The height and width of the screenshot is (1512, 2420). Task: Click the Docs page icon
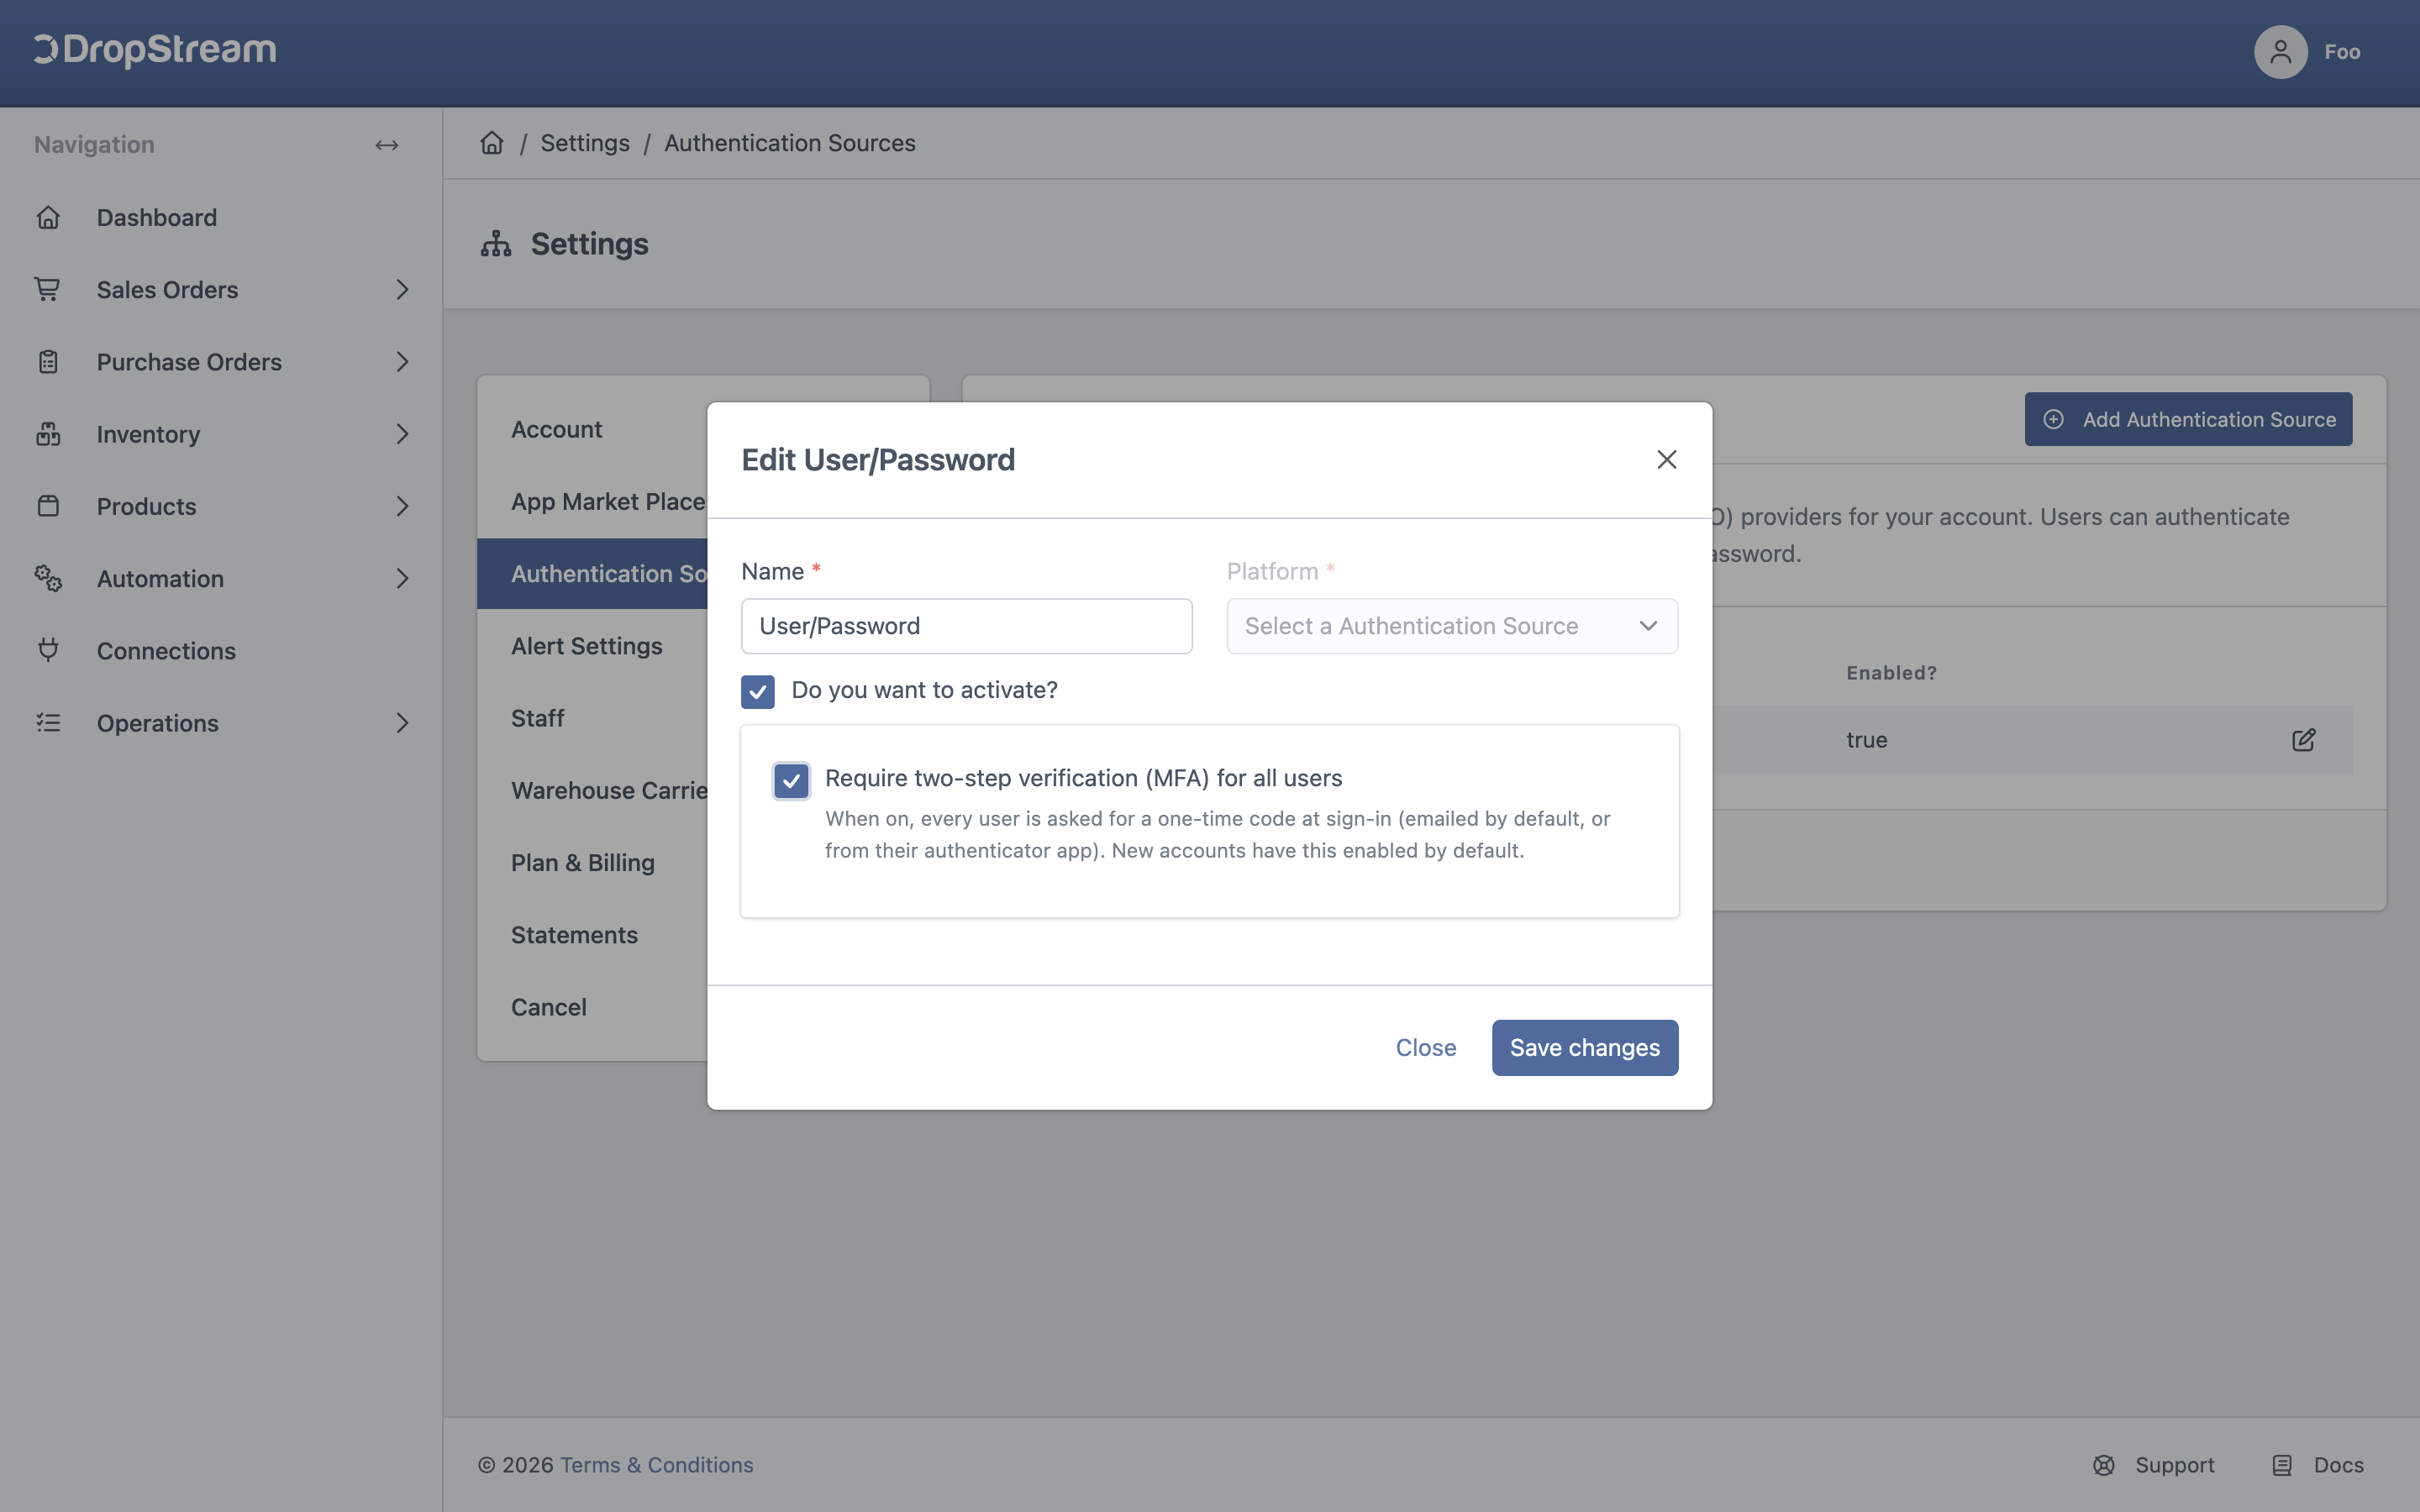2282,1465
